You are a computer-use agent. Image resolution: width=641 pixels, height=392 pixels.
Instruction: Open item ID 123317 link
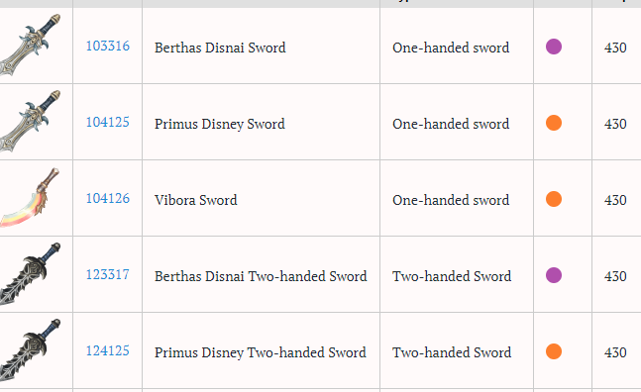pos(108,275)
